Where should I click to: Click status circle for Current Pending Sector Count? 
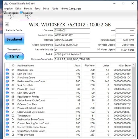coord(7,123)
